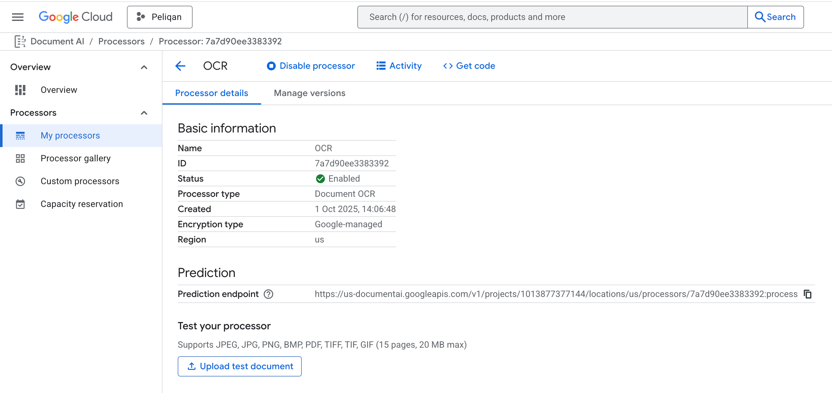Click the Search button
The height and width of the screenshot is (393, 832).
775,17
